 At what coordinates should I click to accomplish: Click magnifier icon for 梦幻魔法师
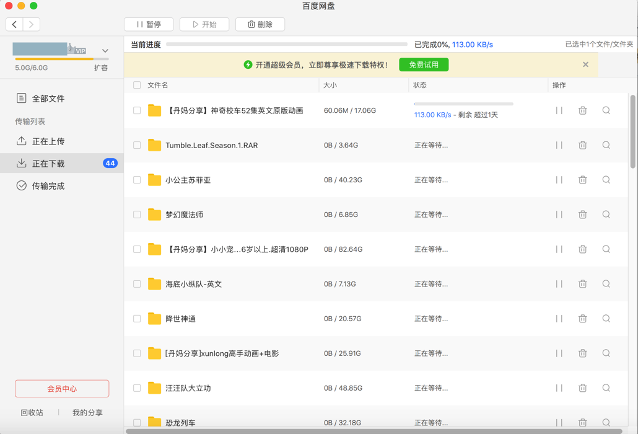point(606,215)
